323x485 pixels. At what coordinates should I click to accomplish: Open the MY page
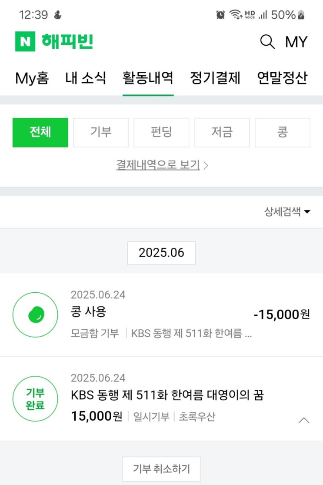coord(296,42)
